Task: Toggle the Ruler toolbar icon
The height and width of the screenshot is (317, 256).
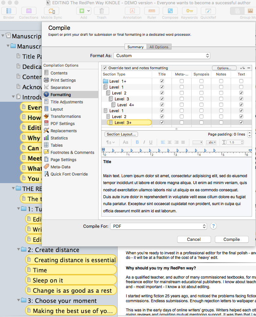Action: 152,11
